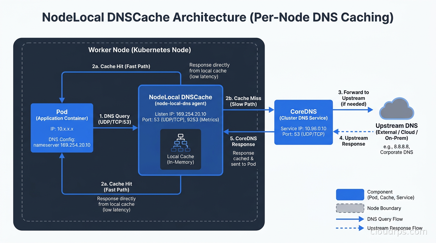Pick the blue Component legend swatch
This screenshot has height=243, width=436.
pyautogui.click(x=350, y=195)
